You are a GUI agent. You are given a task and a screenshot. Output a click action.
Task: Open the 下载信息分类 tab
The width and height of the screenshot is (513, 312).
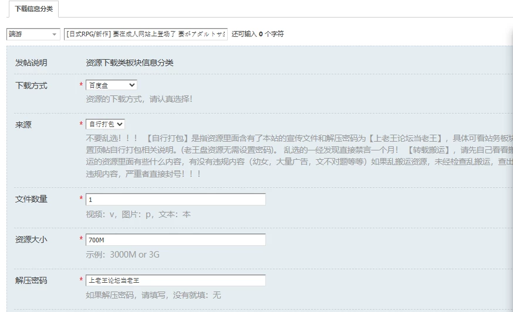point(33,9)
